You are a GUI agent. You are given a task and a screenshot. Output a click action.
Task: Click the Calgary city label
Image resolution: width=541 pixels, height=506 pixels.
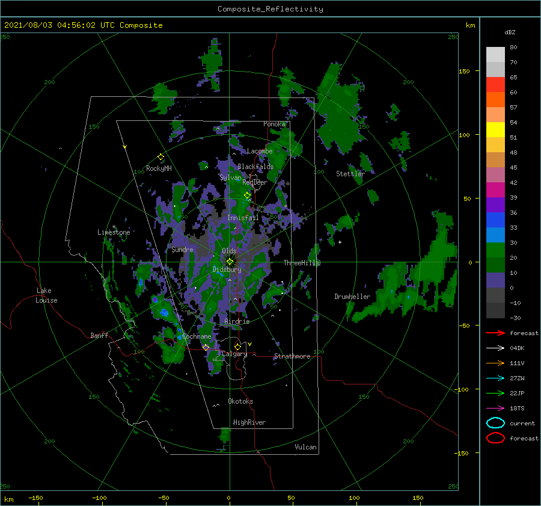click(234, 354)
